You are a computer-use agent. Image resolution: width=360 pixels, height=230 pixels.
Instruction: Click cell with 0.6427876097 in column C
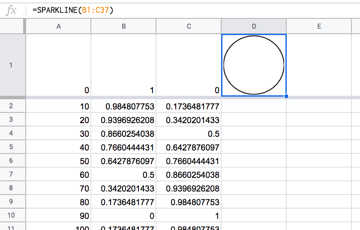[x=189, y=147]
